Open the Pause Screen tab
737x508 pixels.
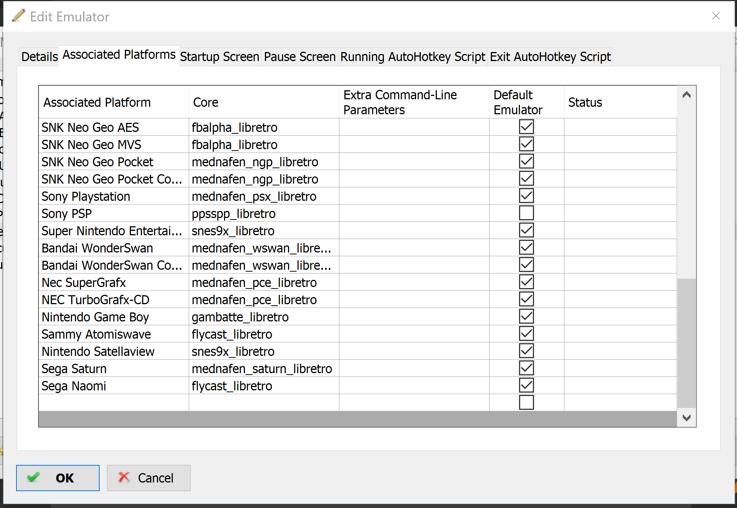coord(300,57)
